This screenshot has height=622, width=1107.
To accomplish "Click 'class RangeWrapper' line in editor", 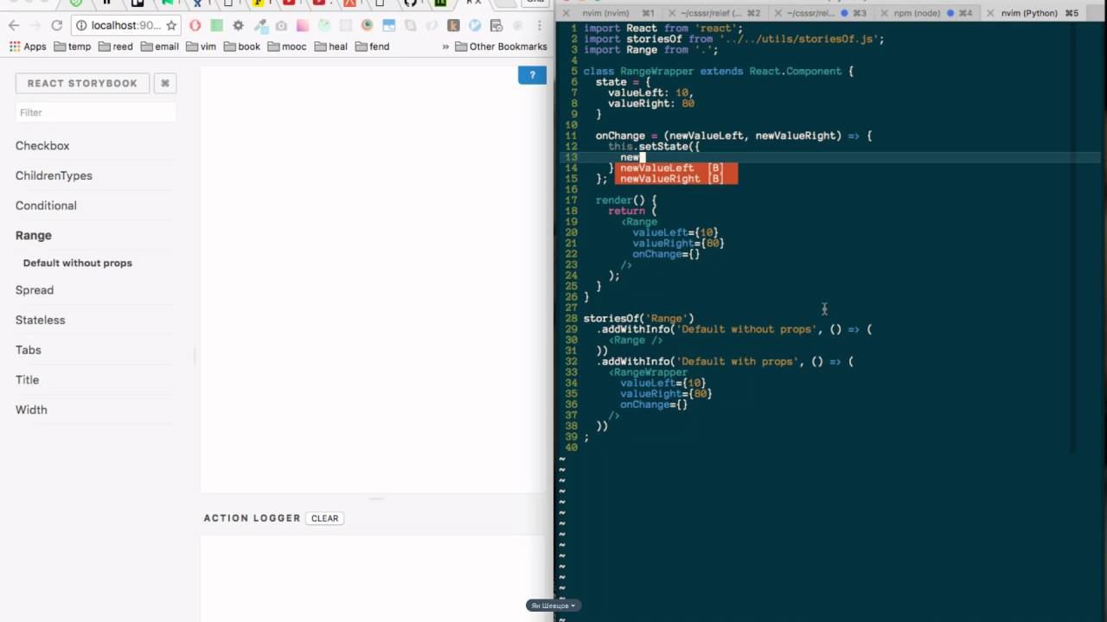I will point(719,71).
